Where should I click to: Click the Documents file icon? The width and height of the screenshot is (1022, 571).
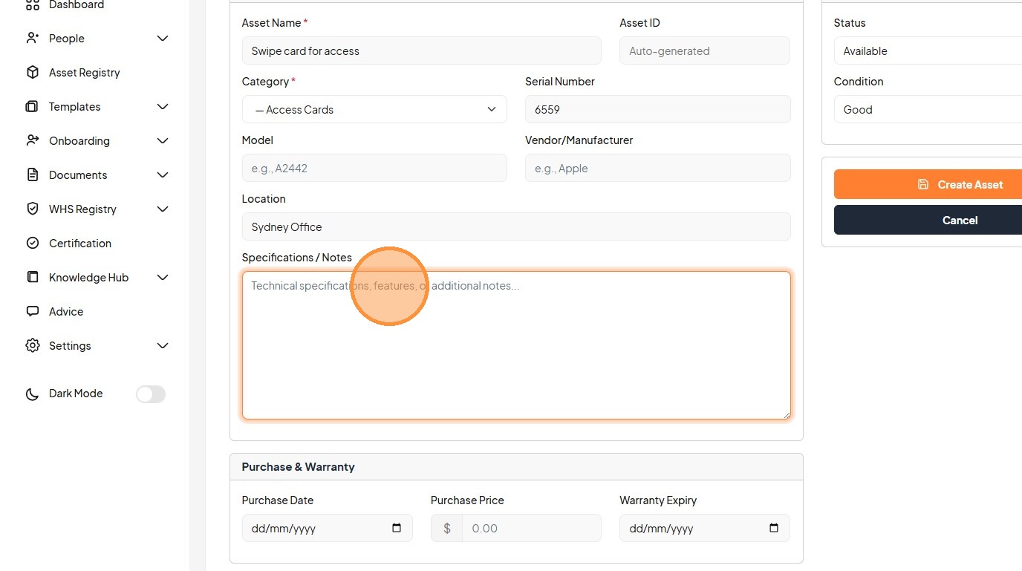(x=32, y=174)
